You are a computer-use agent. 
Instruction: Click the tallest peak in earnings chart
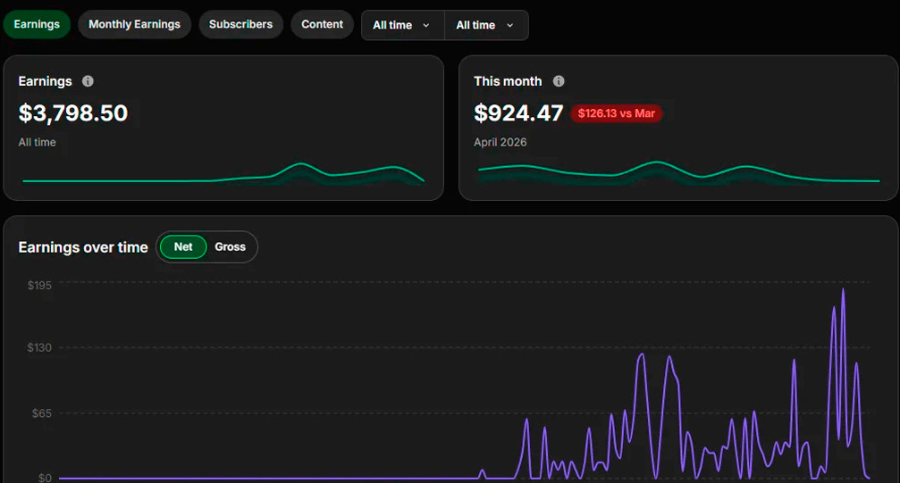coord(843,290)
